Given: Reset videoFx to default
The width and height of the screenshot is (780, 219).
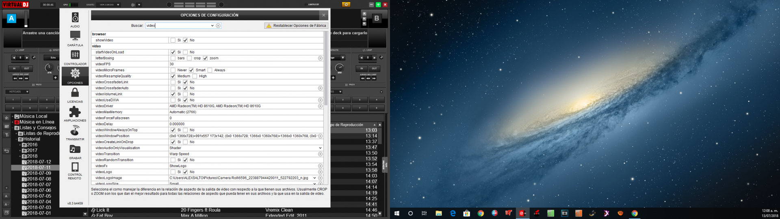Looking at the screenshot, I should pyautogui.click(x=320, y=166).
